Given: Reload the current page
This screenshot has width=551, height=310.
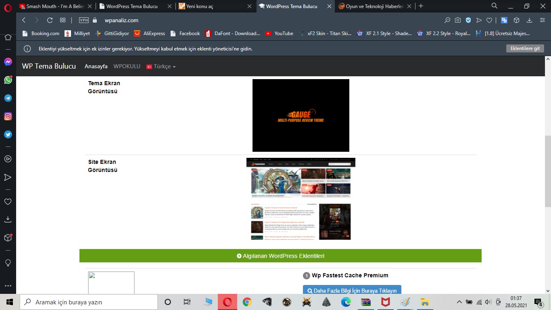Looking at the screenshot, I should [50, 20].
